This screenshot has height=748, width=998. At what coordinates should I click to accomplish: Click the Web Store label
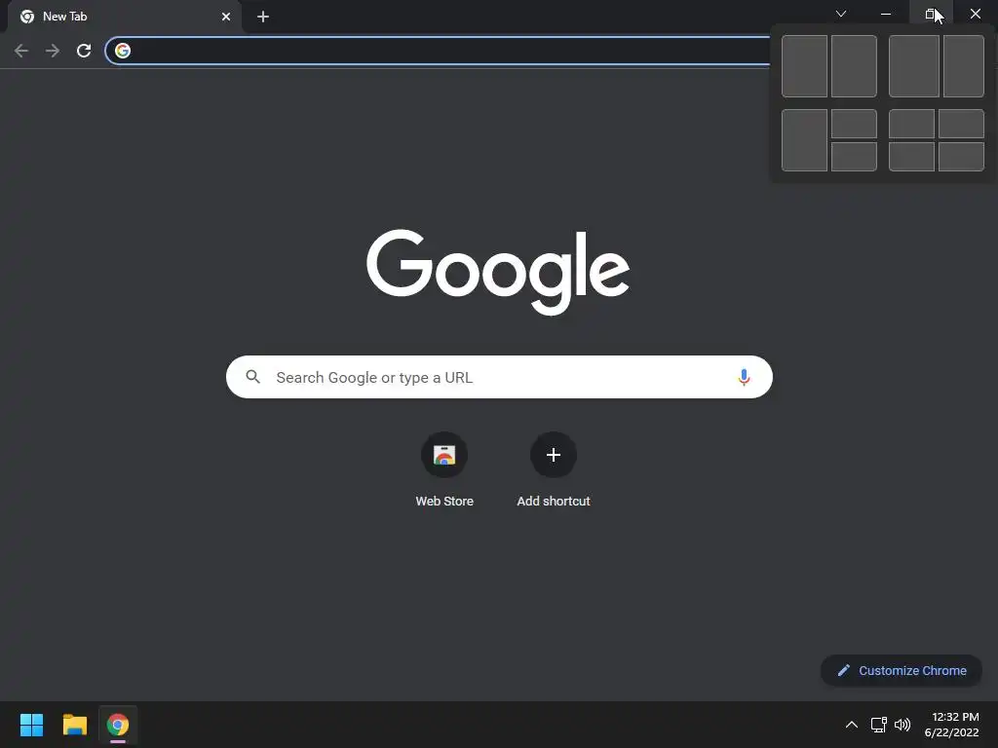[x=444, y=502]
